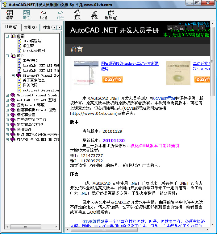Image resolution: width=217 pixels, height=234 pixels.
Task: Click the 定位 (Locate) toolbar icon
Action: [26, 14]
